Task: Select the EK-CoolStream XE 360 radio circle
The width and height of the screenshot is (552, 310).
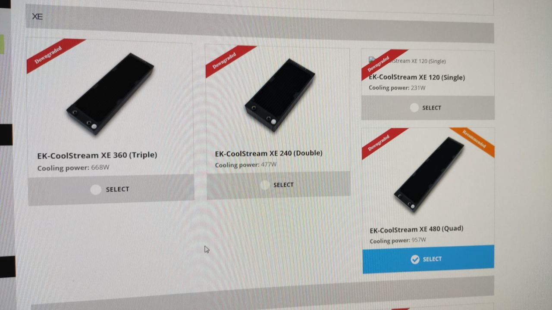Action: (96, 189)
